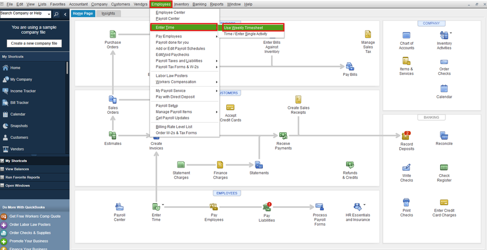Open the Reports menu

point(216,4)
